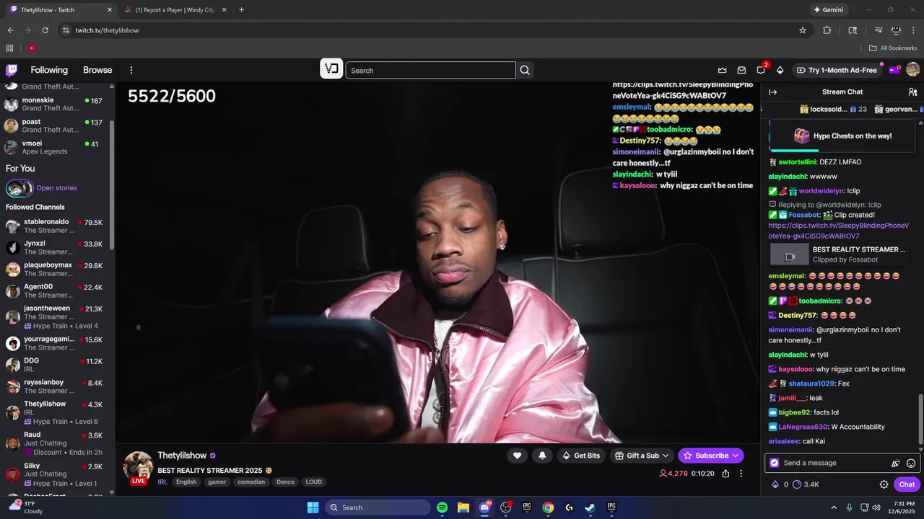Go to Browse tab
This screenshot has height=519, width=924.
click(x=97, y=70)
